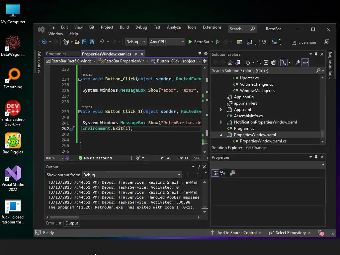Viewport: 340px width, 255px height.
Task: Open the RetroBar project scope dropdown
Action: [x=71, y=61]
